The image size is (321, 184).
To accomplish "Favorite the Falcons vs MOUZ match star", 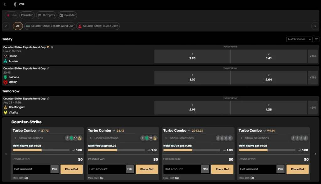I will (48, 68).
